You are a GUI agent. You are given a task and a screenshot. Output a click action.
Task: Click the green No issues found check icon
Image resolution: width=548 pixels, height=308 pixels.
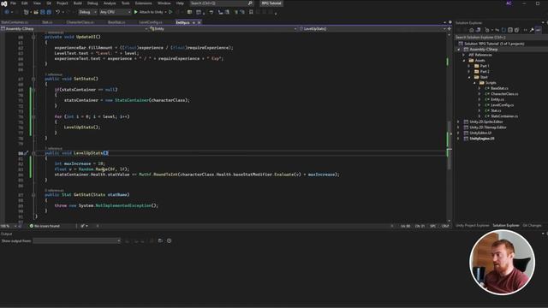(32, 226)
